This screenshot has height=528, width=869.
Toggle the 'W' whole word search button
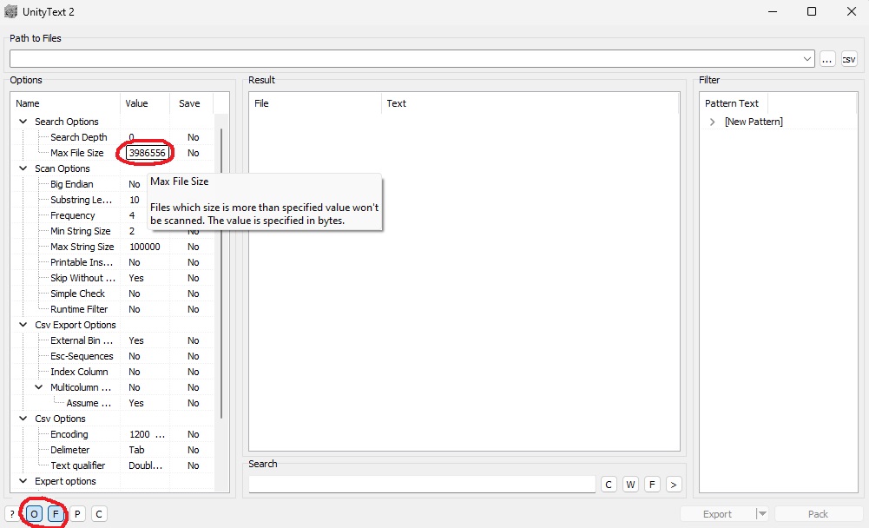coord(630,485)
